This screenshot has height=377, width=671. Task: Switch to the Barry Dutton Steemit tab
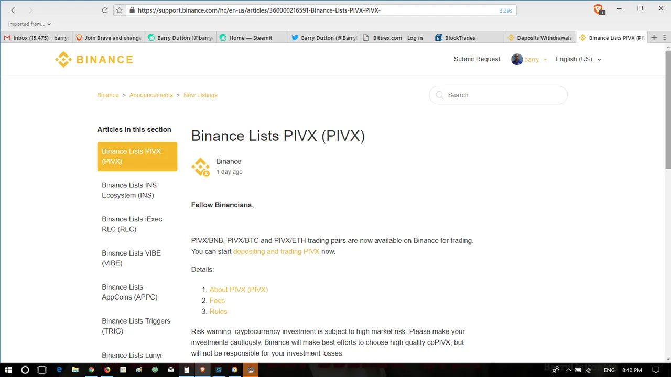pos(180,38)
